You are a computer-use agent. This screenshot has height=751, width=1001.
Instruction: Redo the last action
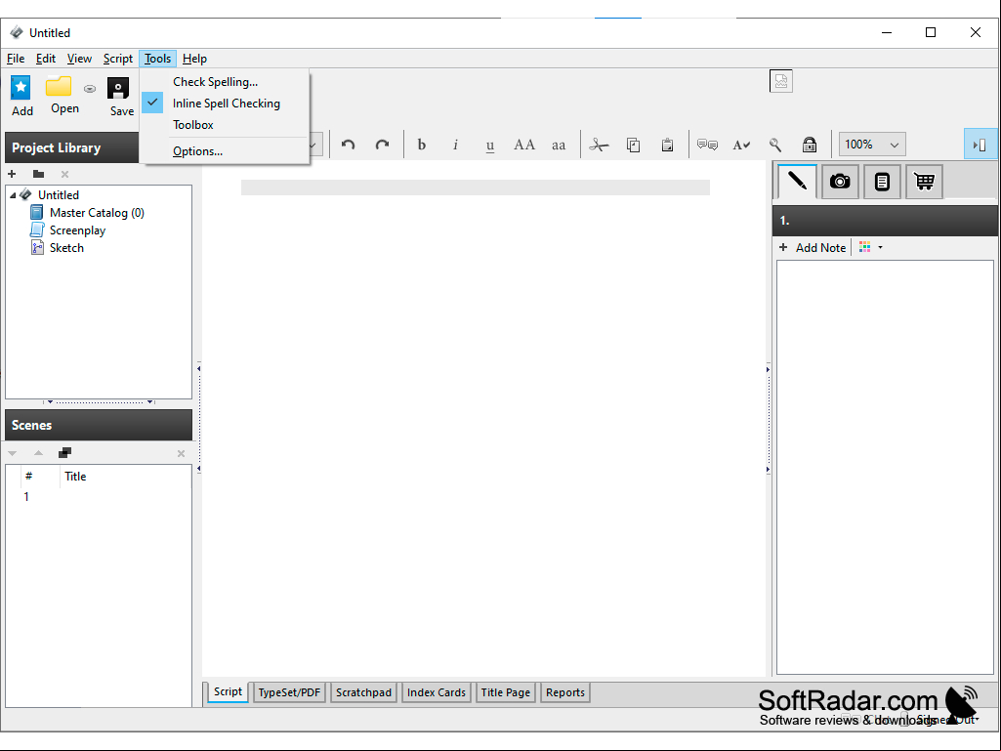(382, 145)
